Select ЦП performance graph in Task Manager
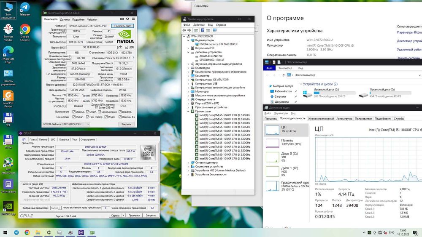Image resolution: width=422 pixels, height=237 pixels. point(286,130)
